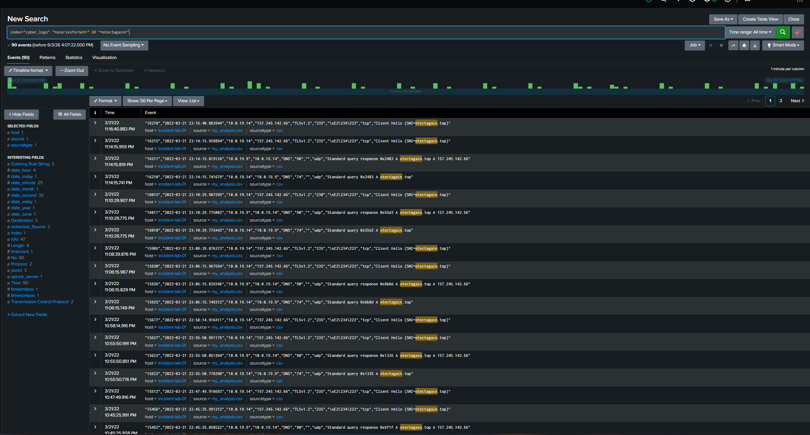Click highlighted otectagain in 11:14:15.741 PM event
810x435 pixels.
[x=391, y=177]
